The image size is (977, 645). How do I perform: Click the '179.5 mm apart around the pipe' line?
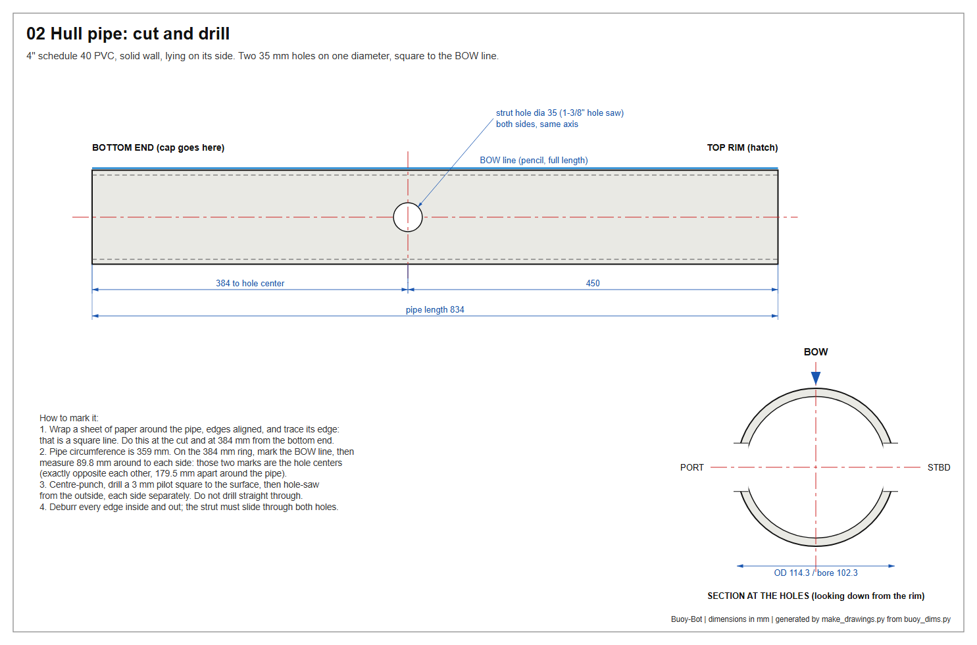point(163,473)
